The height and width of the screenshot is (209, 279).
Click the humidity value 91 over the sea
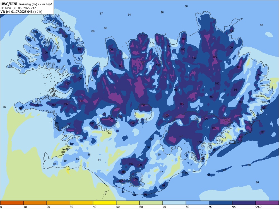click(x=209, y=175)
